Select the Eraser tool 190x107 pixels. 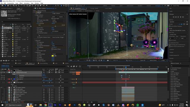click(x=41, y=6)
